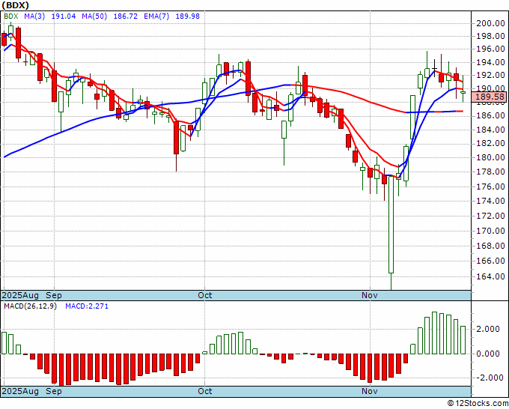The width and height of the screenshot is (509, 409).
Task: Click Nov on the MACD time axis
Action: pyautogui.click(x=370, y=391)
